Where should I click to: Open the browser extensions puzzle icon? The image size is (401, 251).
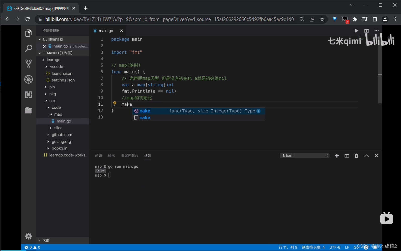tap(355, 19)
